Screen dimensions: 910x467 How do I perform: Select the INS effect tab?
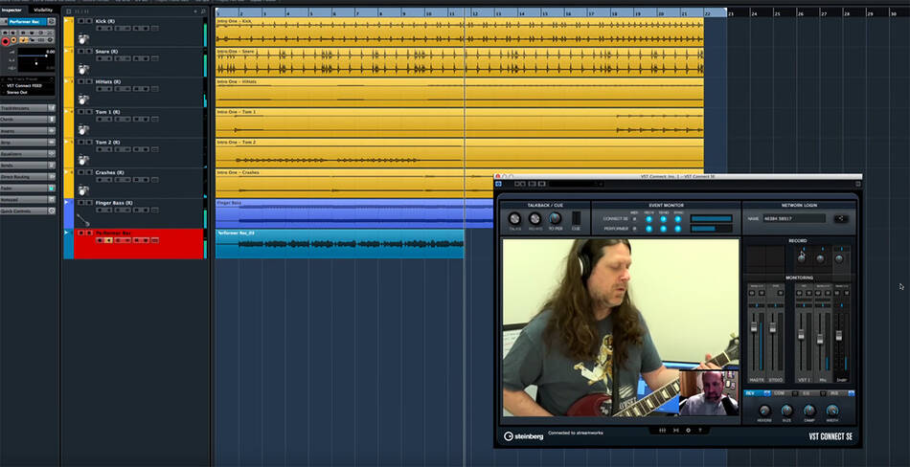(x=841, y=392)
